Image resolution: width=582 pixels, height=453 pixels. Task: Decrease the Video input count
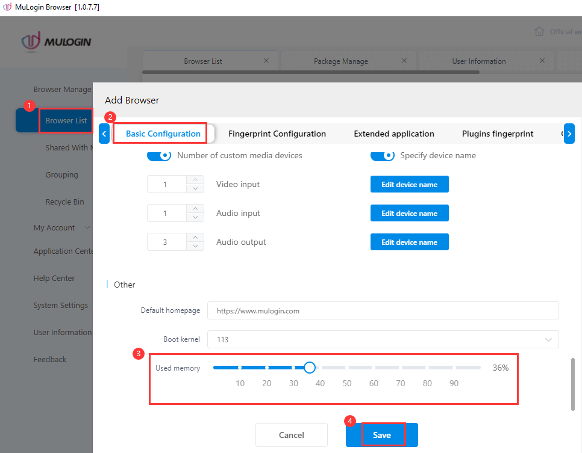pos(195,188)
